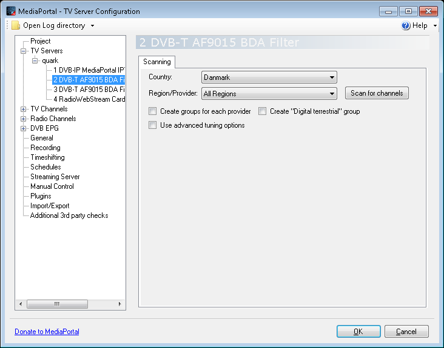Click the Scan for channels button
The image size is (444, 348).
[x=377, y=93]
